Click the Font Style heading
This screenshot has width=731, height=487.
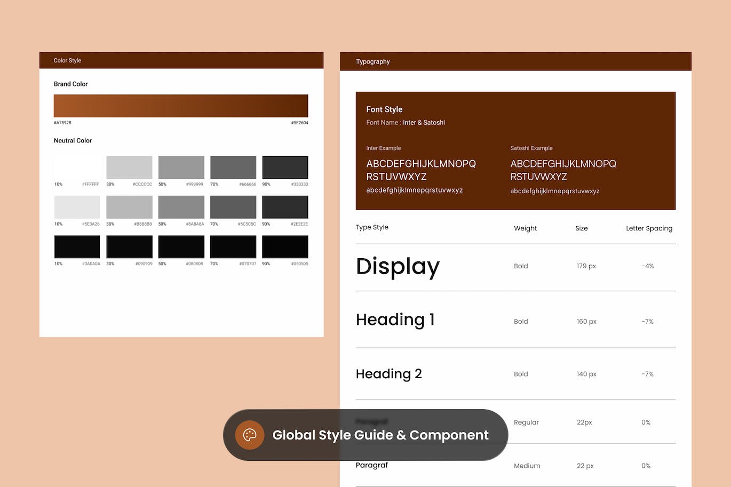click(x=384, y=109)
